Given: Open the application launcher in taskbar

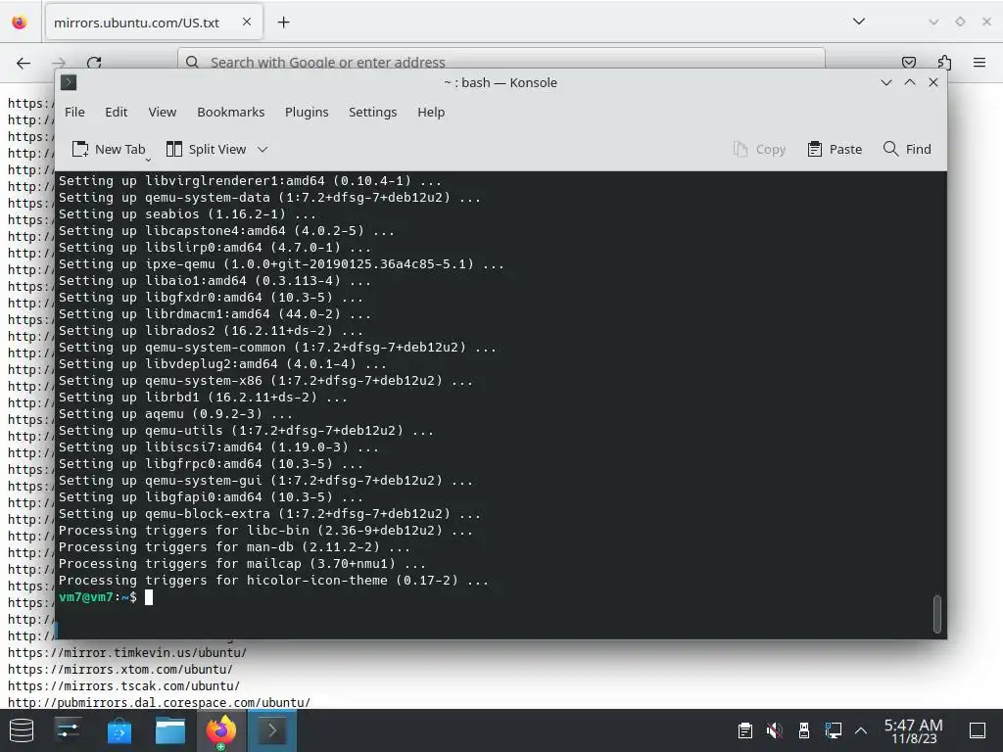Looking at the screenshot, I should [22, 730].
